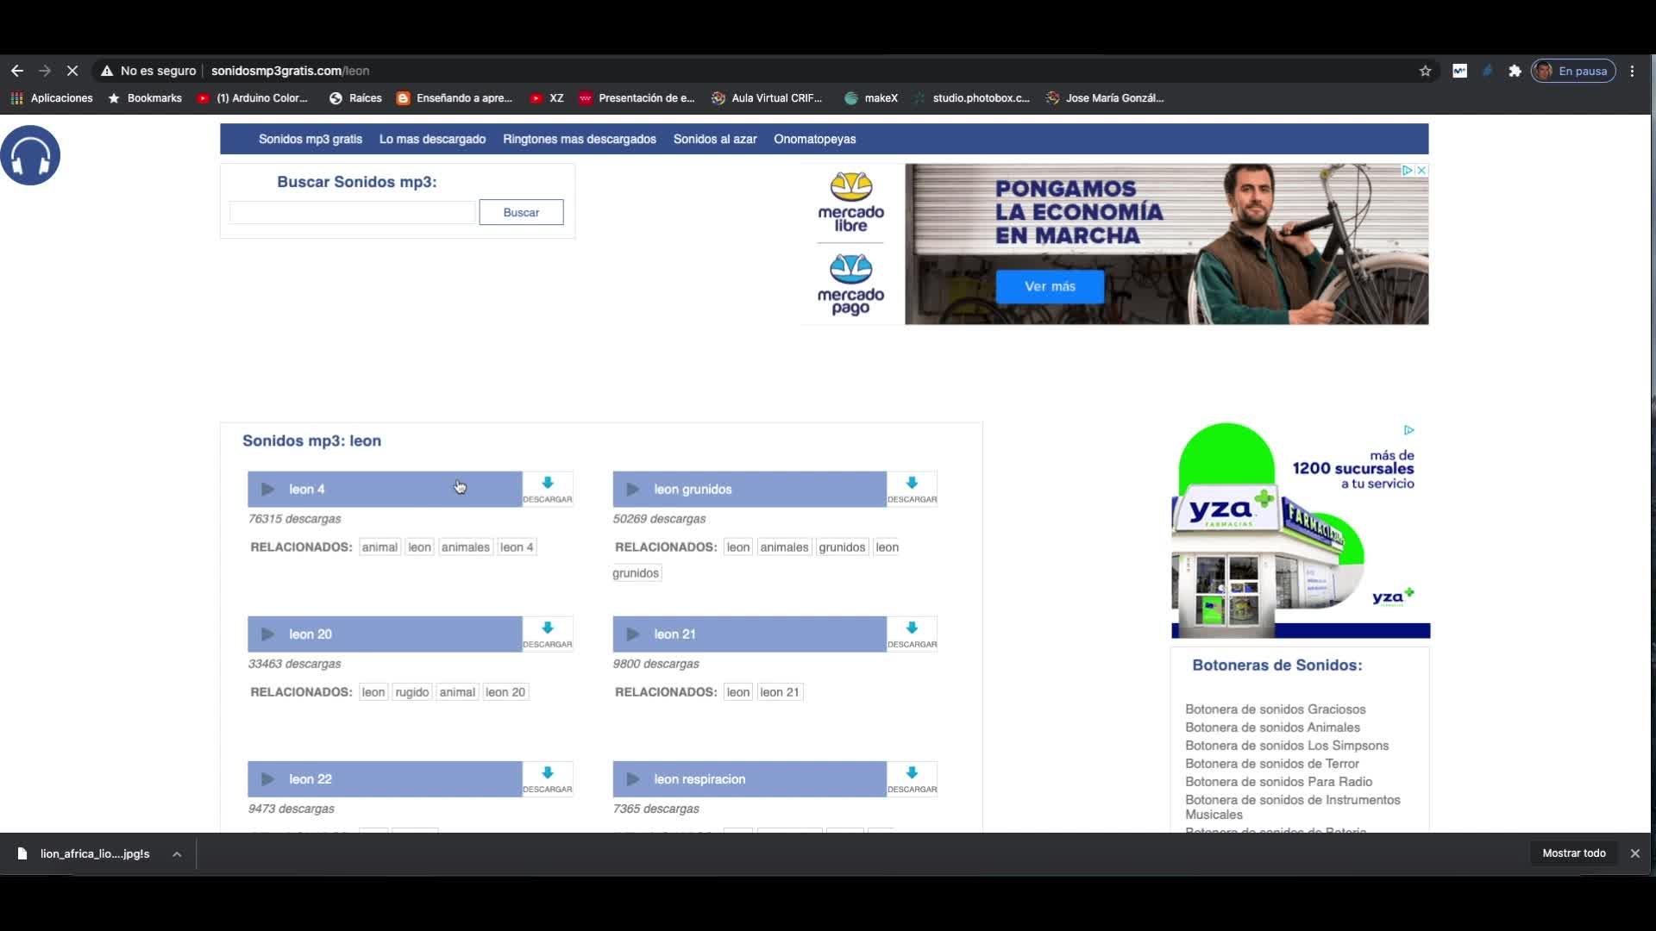Click the headphones logo icon
Viewport: 1656px width, 931px height.
click(30, 156)
